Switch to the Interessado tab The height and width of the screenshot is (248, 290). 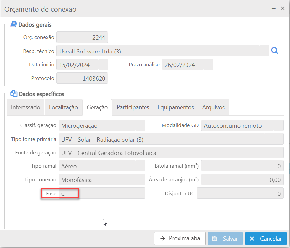(x=25, y=107)
